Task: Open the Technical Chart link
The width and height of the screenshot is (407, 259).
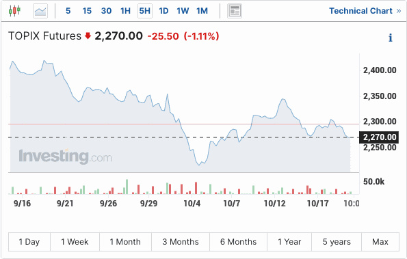Action: 365,11
